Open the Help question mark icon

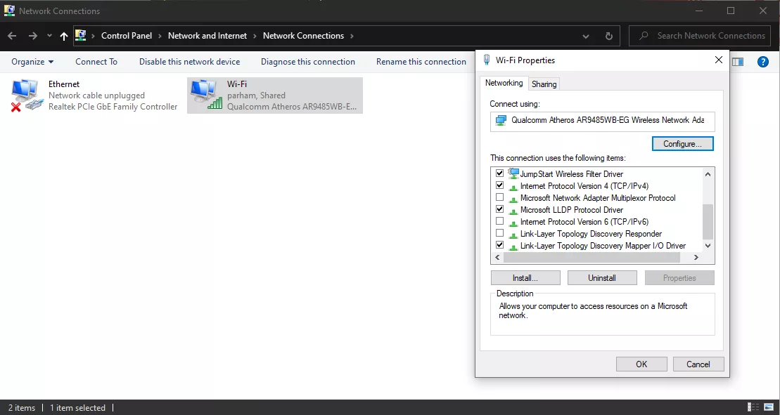pyautogui.click(x=763, y=62)
